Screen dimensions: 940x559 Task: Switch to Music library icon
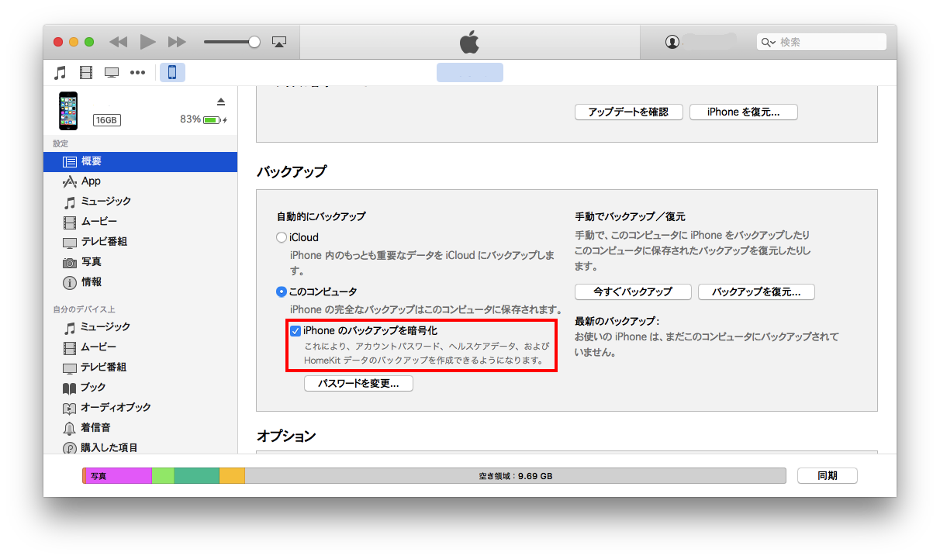60,73
